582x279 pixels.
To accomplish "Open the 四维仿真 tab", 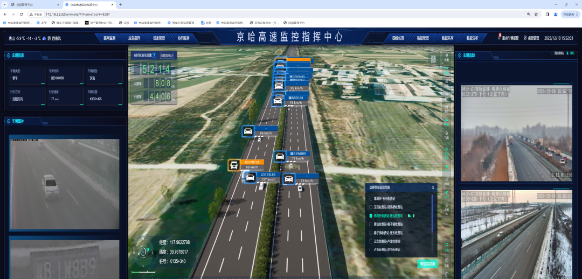I will tap(398, 38).
